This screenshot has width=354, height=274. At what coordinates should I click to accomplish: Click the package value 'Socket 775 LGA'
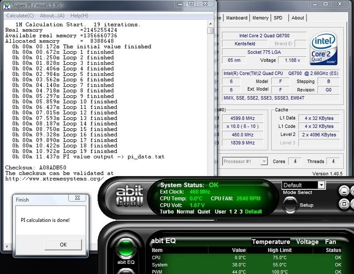point(264,52)
